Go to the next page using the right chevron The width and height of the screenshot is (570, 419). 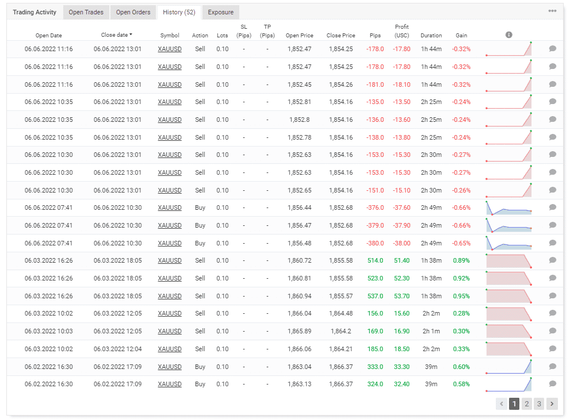coord(551,403)
